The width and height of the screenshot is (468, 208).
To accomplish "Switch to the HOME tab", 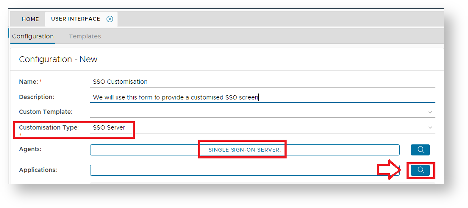I will tap(30, 19).
